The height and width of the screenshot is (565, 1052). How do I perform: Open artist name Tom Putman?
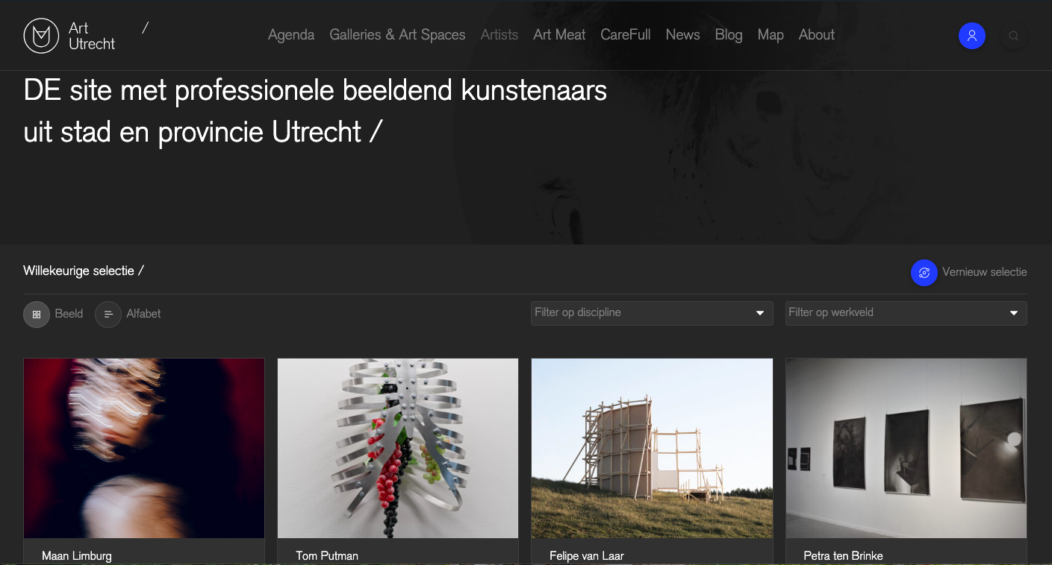tap(327, 555)
